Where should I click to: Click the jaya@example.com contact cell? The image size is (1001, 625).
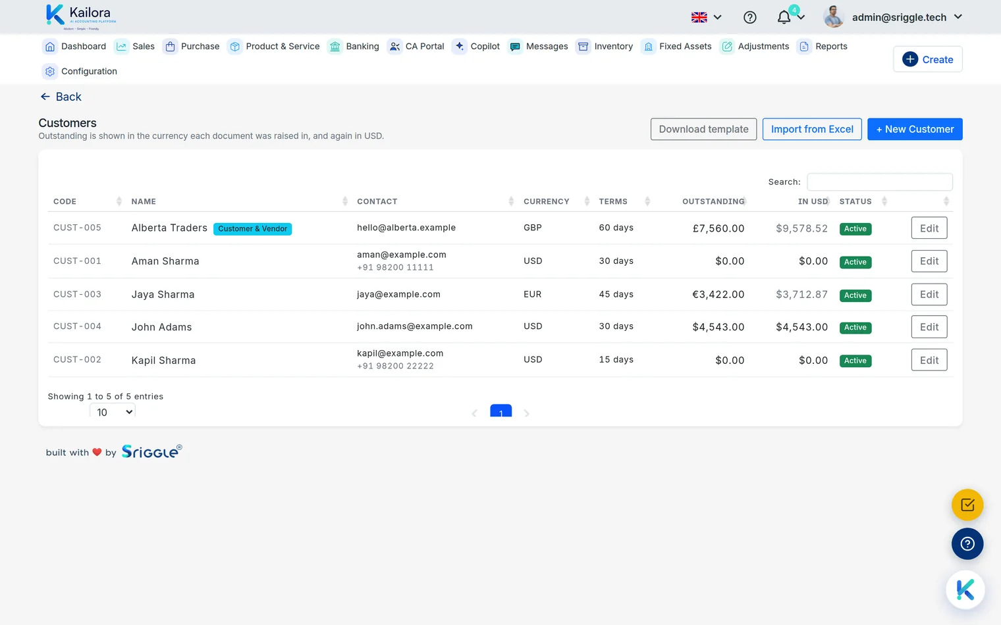tap(398, 294)
